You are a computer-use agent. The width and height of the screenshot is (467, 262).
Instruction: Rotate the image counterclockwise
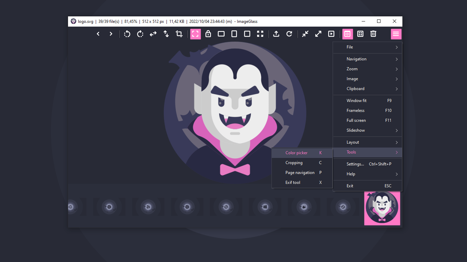(127, 34)
